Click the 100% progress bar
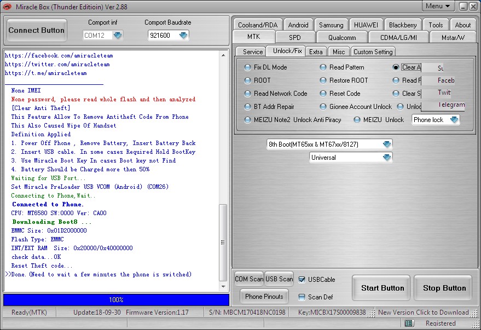This screenshot has height=330, width=481. coord(116,300)
